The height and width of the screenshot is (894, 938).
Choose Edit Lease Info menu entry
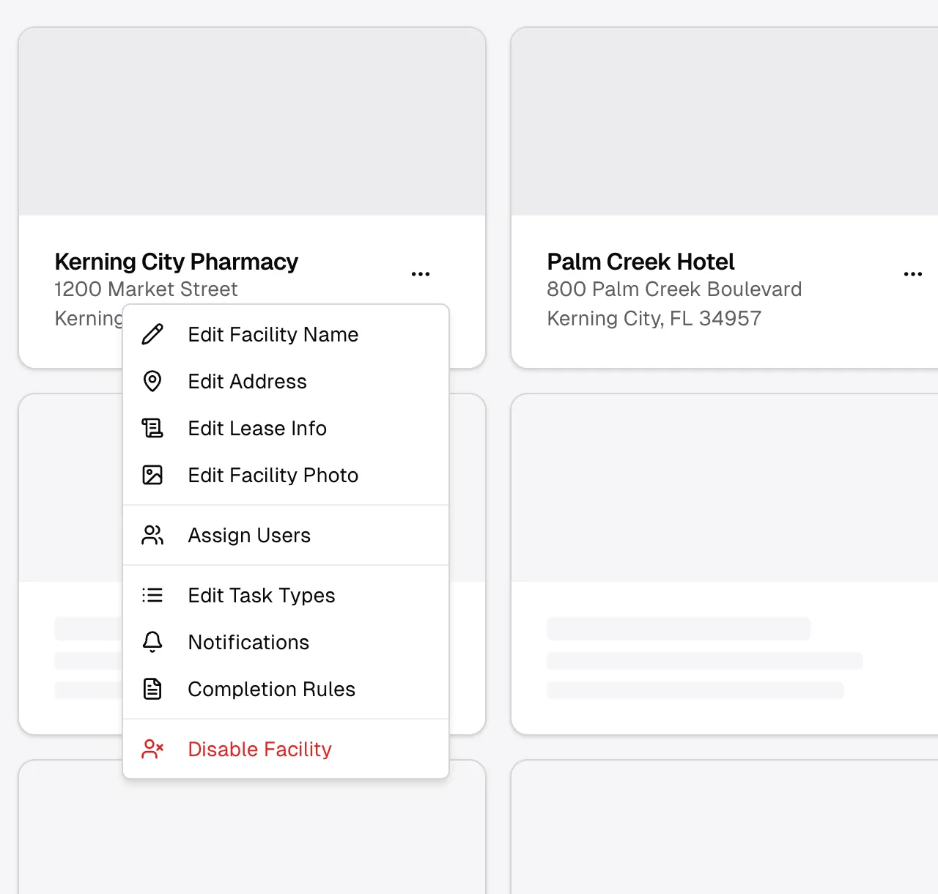click(x=286, y=428)
